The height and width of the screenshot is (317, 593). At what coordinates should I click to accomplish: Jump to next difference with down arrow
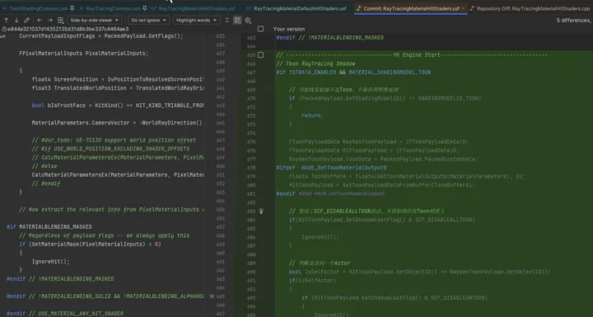click(16, 20)
